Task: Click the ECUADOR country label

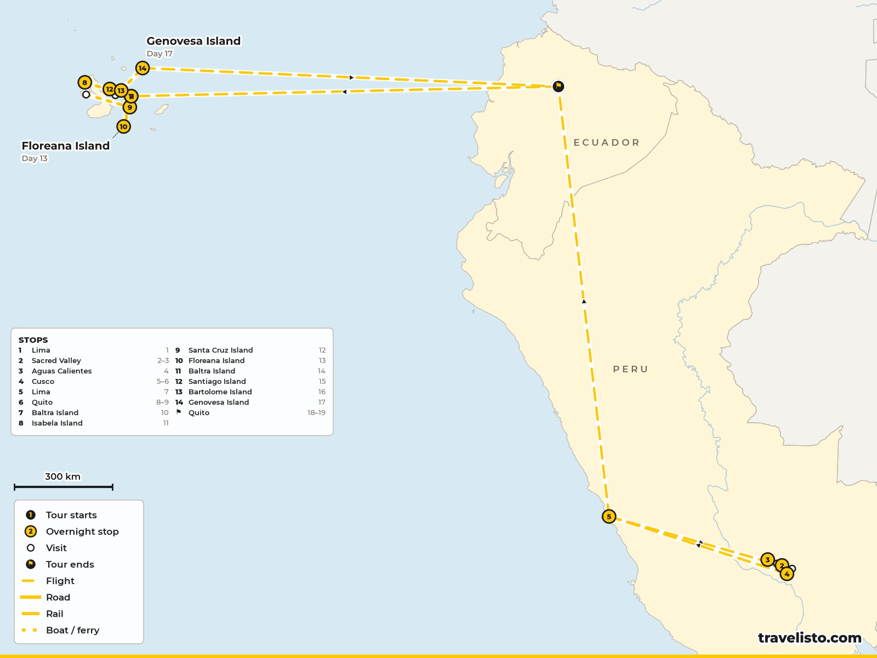Action: [x=606, y=143]
